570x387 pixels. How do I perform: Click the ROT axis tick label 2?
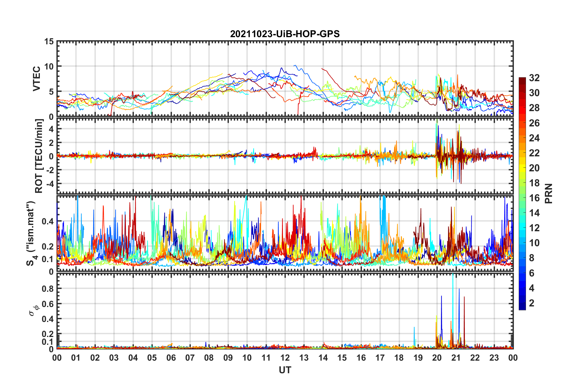pyautogui.click(x=51, y=143)
